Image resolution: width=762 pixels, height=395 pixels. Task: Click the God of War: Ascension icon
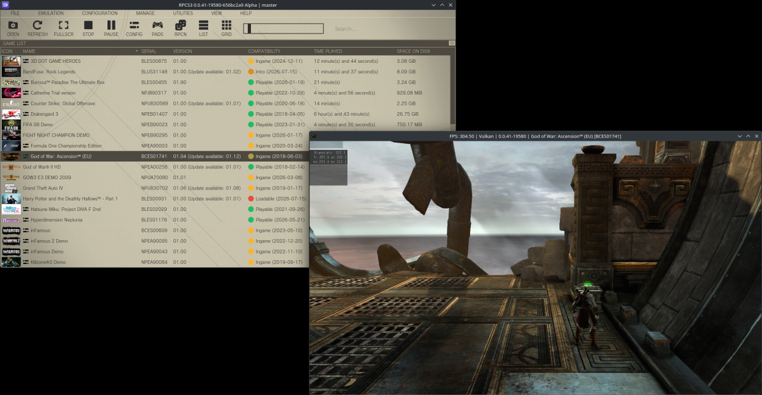tap(11, 156)
